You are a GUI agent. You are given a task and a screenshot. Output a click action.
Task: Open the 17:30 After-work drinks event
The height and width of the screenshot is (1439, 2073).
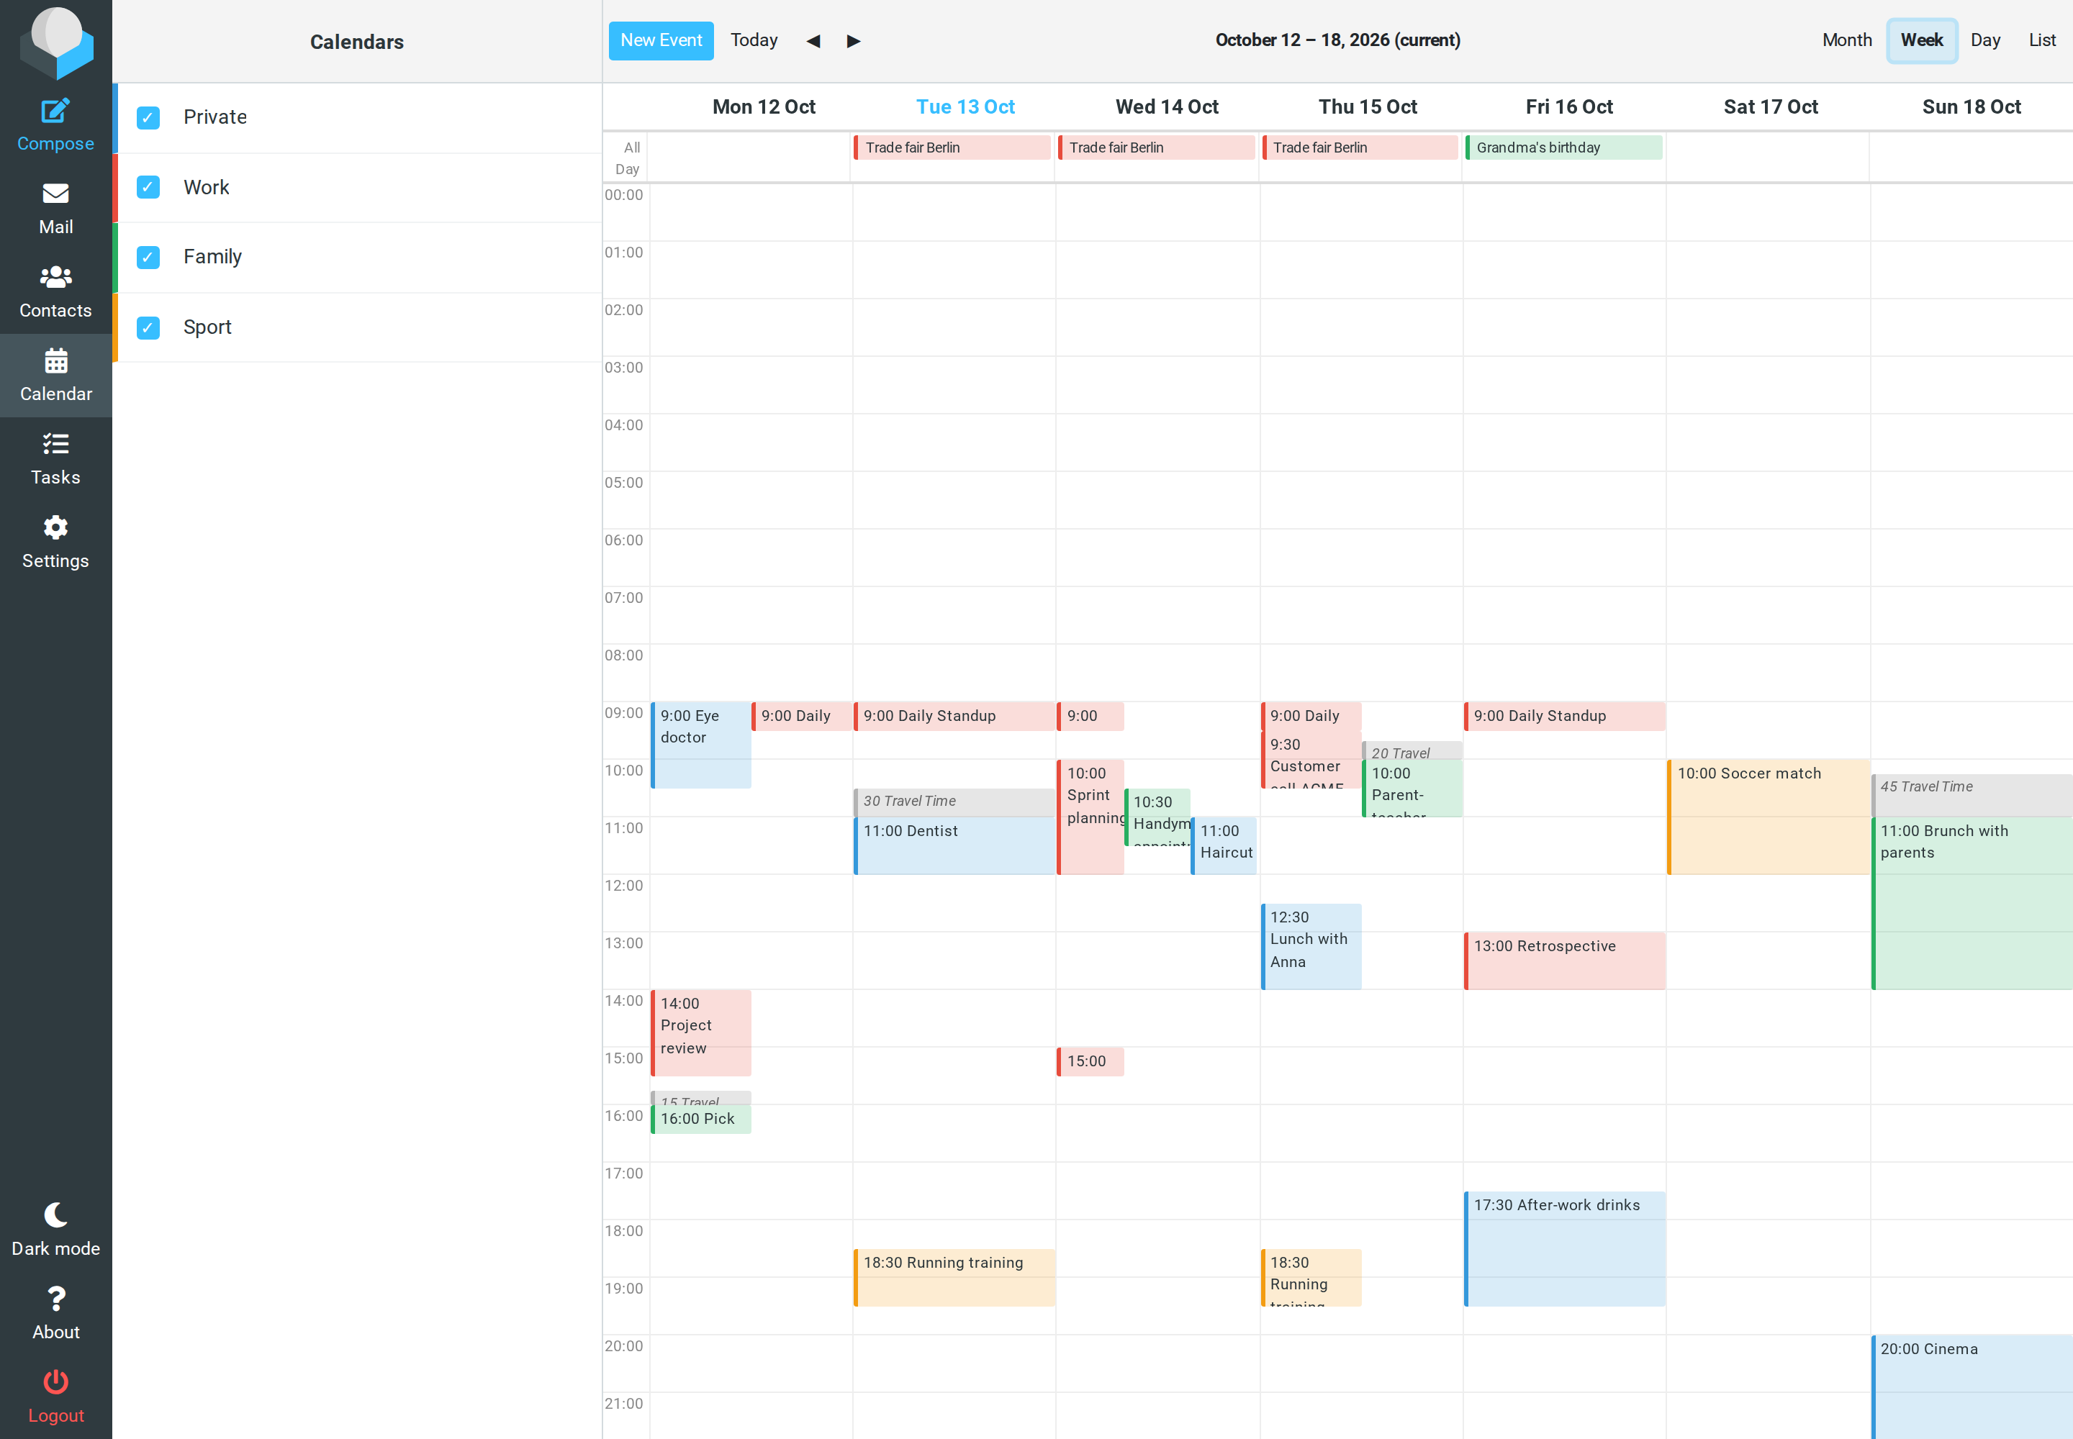[x=1564, y=1249]
